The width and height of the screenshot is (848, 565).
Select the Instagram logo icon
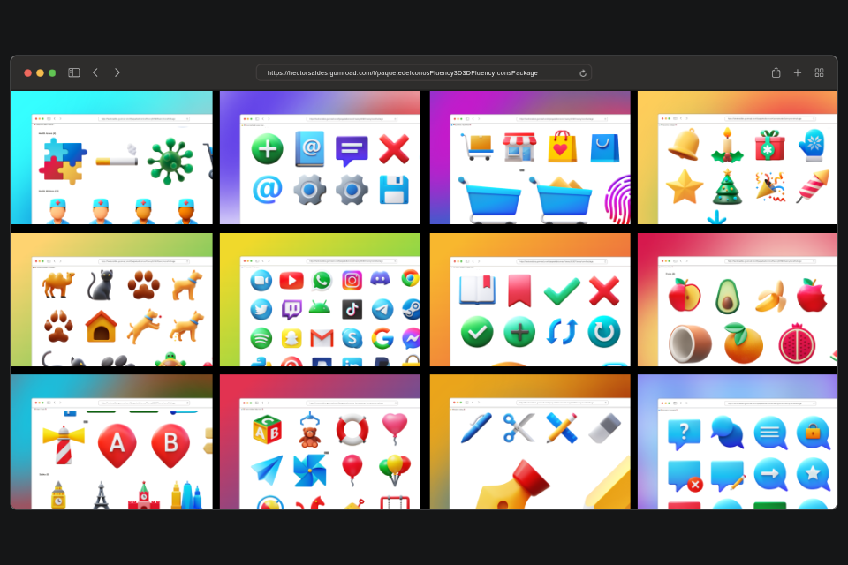pos(352,280)
